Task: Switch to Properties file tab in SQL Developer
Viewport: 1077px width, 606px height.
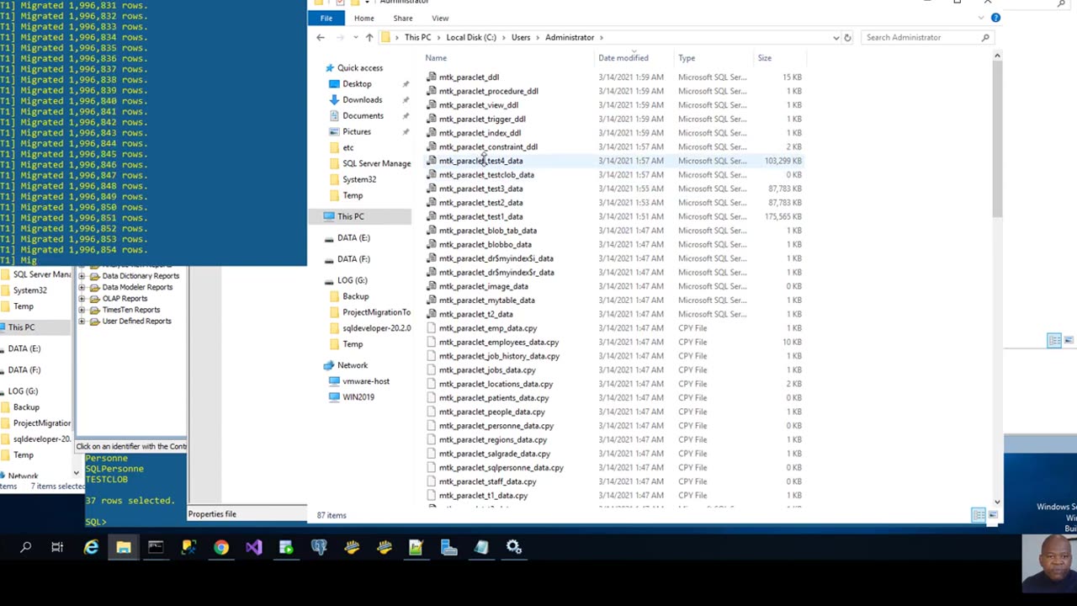Action: click(x=212, y=514)
